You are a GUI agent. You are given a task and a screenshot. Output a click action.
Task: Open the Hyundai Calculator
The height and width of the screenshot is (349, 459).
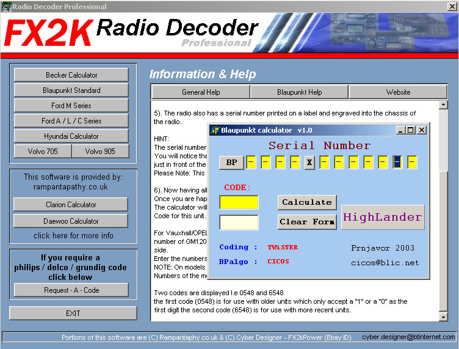click(x=71, y=136)
